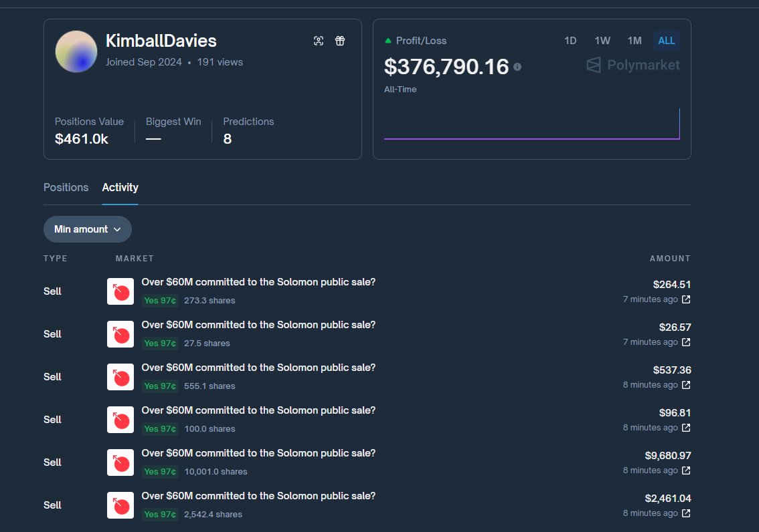The height and width of the screenshot is (532, 759).
Task: Click the Polymarket watermark logo
Action: pyautogui.click(x=632, y=65)
